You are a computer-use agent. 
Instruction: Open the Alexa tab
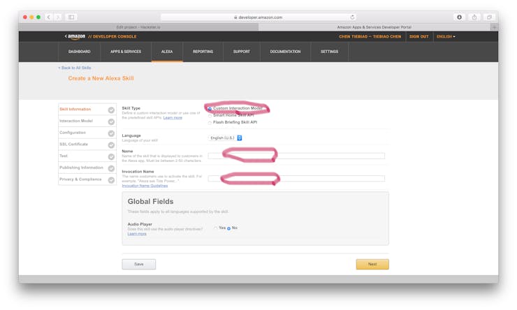pyautogui.click(x=167, y=52)
